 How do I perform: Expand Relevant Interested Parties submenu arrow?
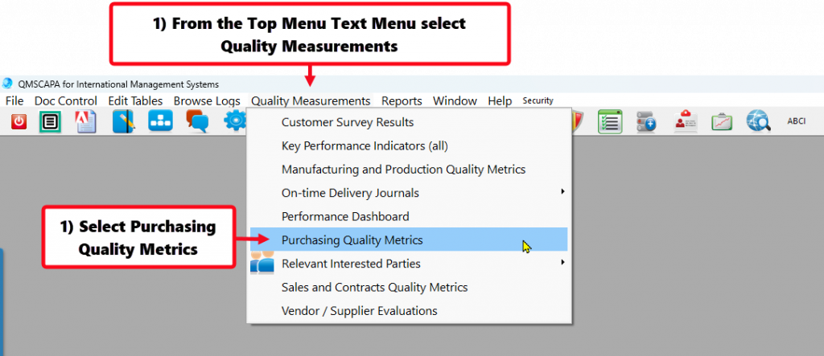[x=562, y=263]
